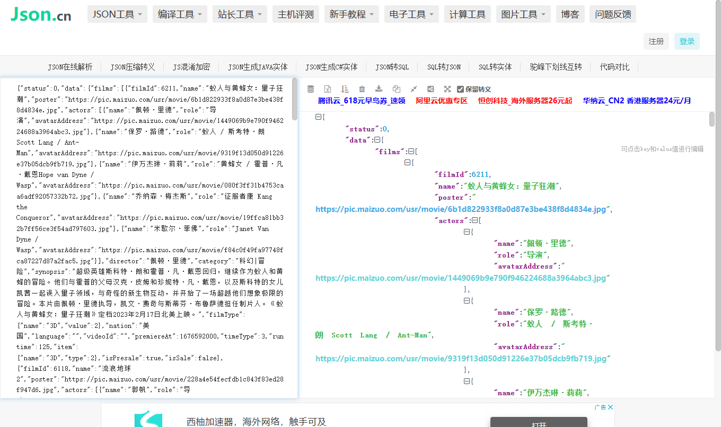Screen dimensions: 721x427
Task: Click the export to Excel file icon
Action: point(328,89)
